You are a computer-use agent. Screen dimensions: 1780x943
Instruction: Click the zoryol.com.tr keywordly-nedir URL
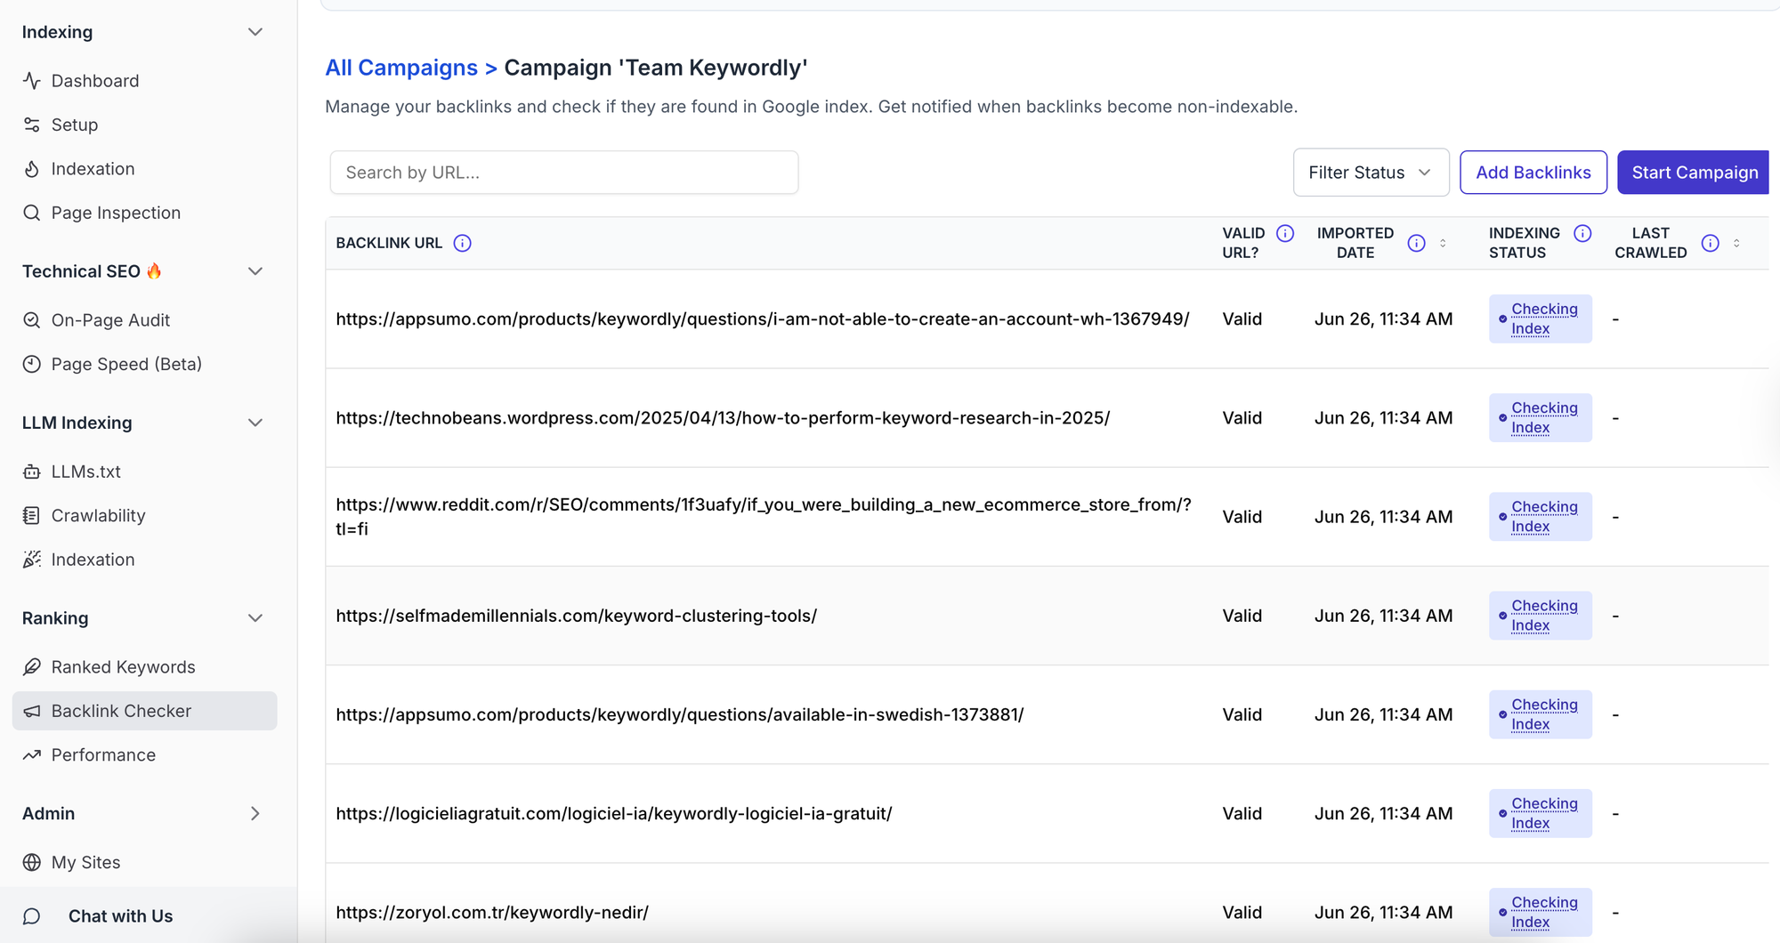492,912
